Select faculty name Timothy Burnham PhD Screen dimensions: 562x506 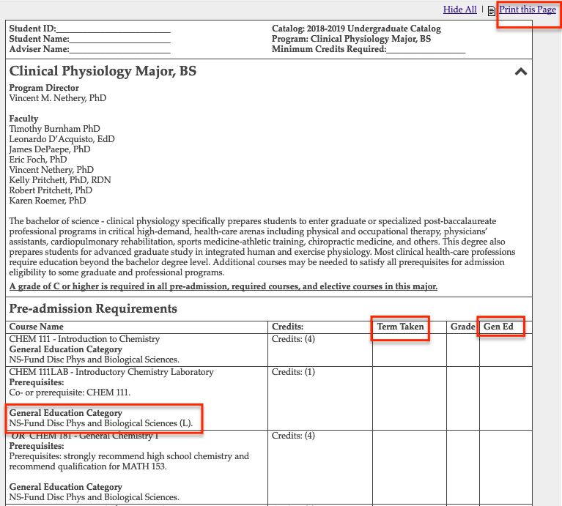(x=54, y=129)
